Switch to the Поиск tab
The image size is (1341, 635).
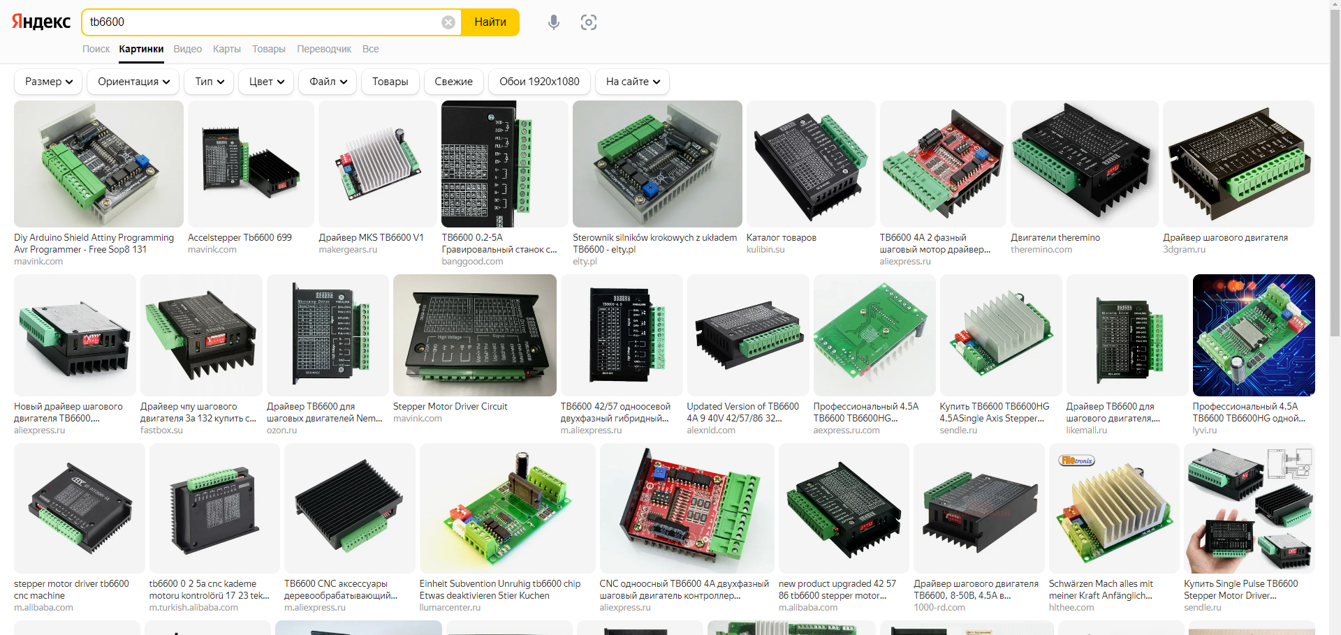[x=96, y=49]
